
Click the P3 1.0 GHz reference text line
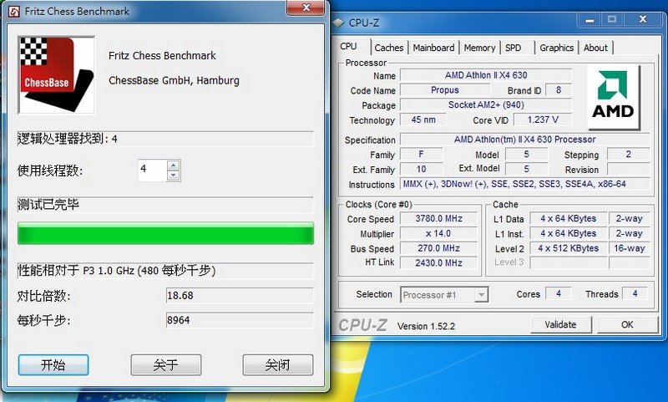(165, 271)
